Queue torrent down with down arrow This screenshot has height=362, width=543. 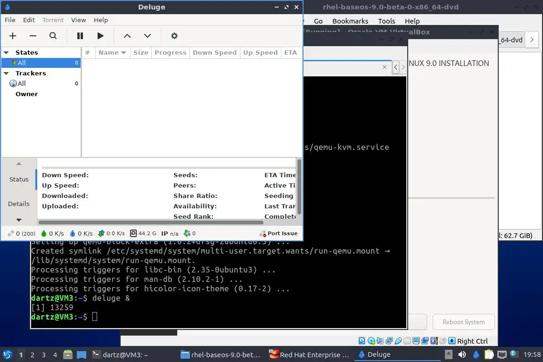[x=148, y=36]
